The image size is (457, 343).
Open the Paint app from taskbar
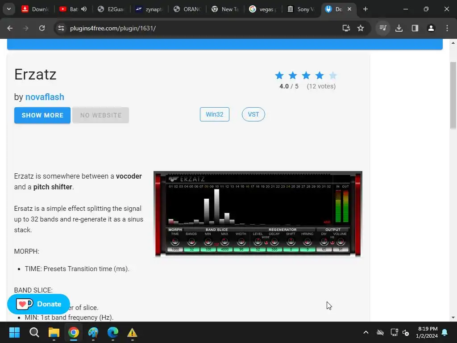coord(93,332)
